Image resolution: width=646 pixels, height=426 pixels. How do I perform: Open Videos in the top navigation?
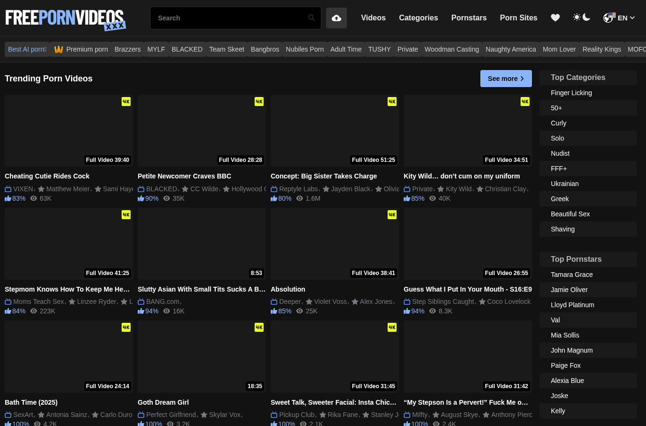(x=373, y=18)
